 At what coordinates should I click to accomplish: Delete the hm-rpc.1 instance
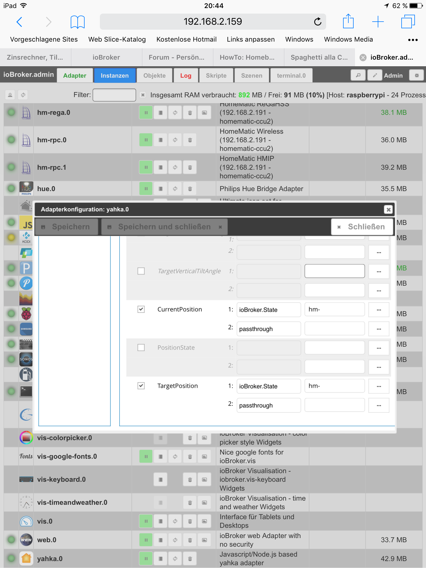[x=190, y=167]
